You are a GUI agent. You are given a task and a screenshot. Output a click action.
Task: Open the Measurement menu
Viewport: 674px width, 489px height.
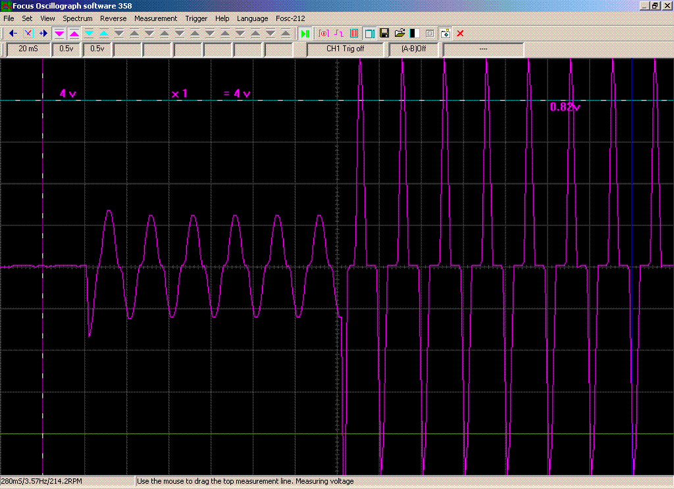[155, 18]
